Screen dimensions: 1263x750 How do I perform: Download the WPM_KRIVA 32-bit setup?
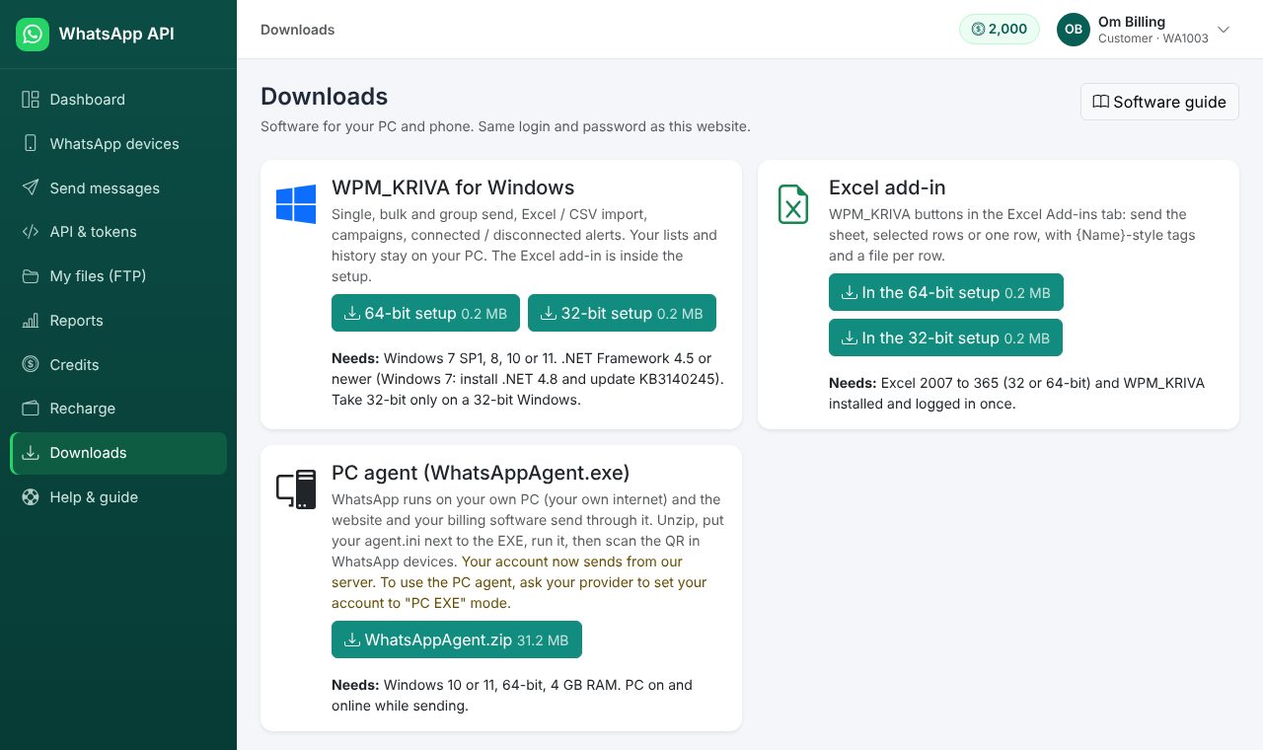point(622,313)
